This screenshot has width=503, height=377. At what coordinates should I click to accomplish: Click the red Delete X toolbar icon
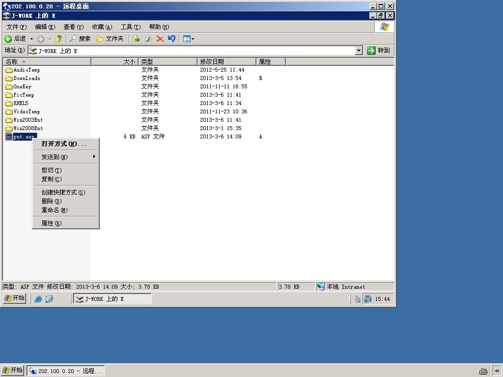coord(160,39)
